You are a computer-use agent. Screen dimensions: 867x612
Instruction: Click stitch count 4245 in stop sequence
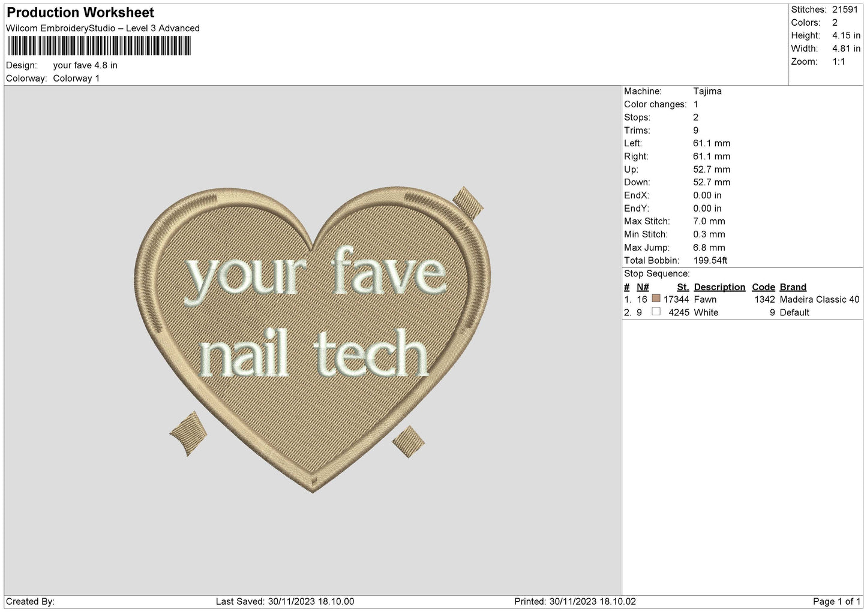[679, 312]
